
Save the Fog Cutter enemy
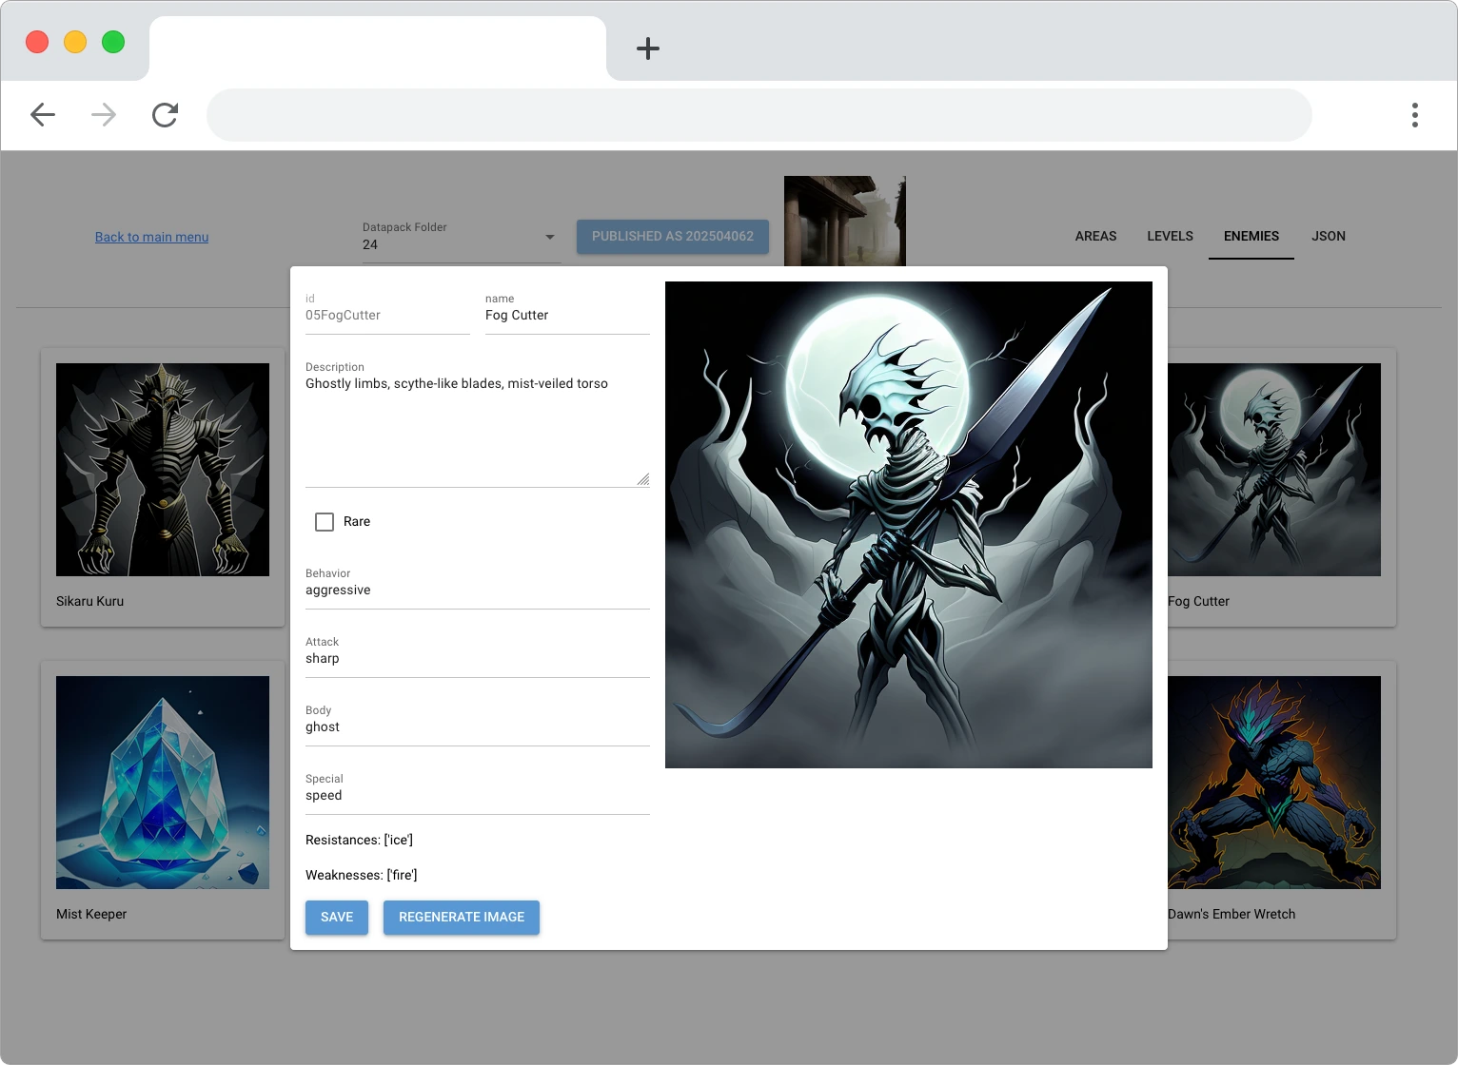336,917
